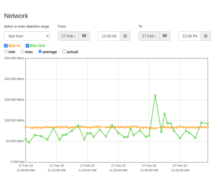Click the '11:40:00 AM' time axis label

tap(149, 170)
